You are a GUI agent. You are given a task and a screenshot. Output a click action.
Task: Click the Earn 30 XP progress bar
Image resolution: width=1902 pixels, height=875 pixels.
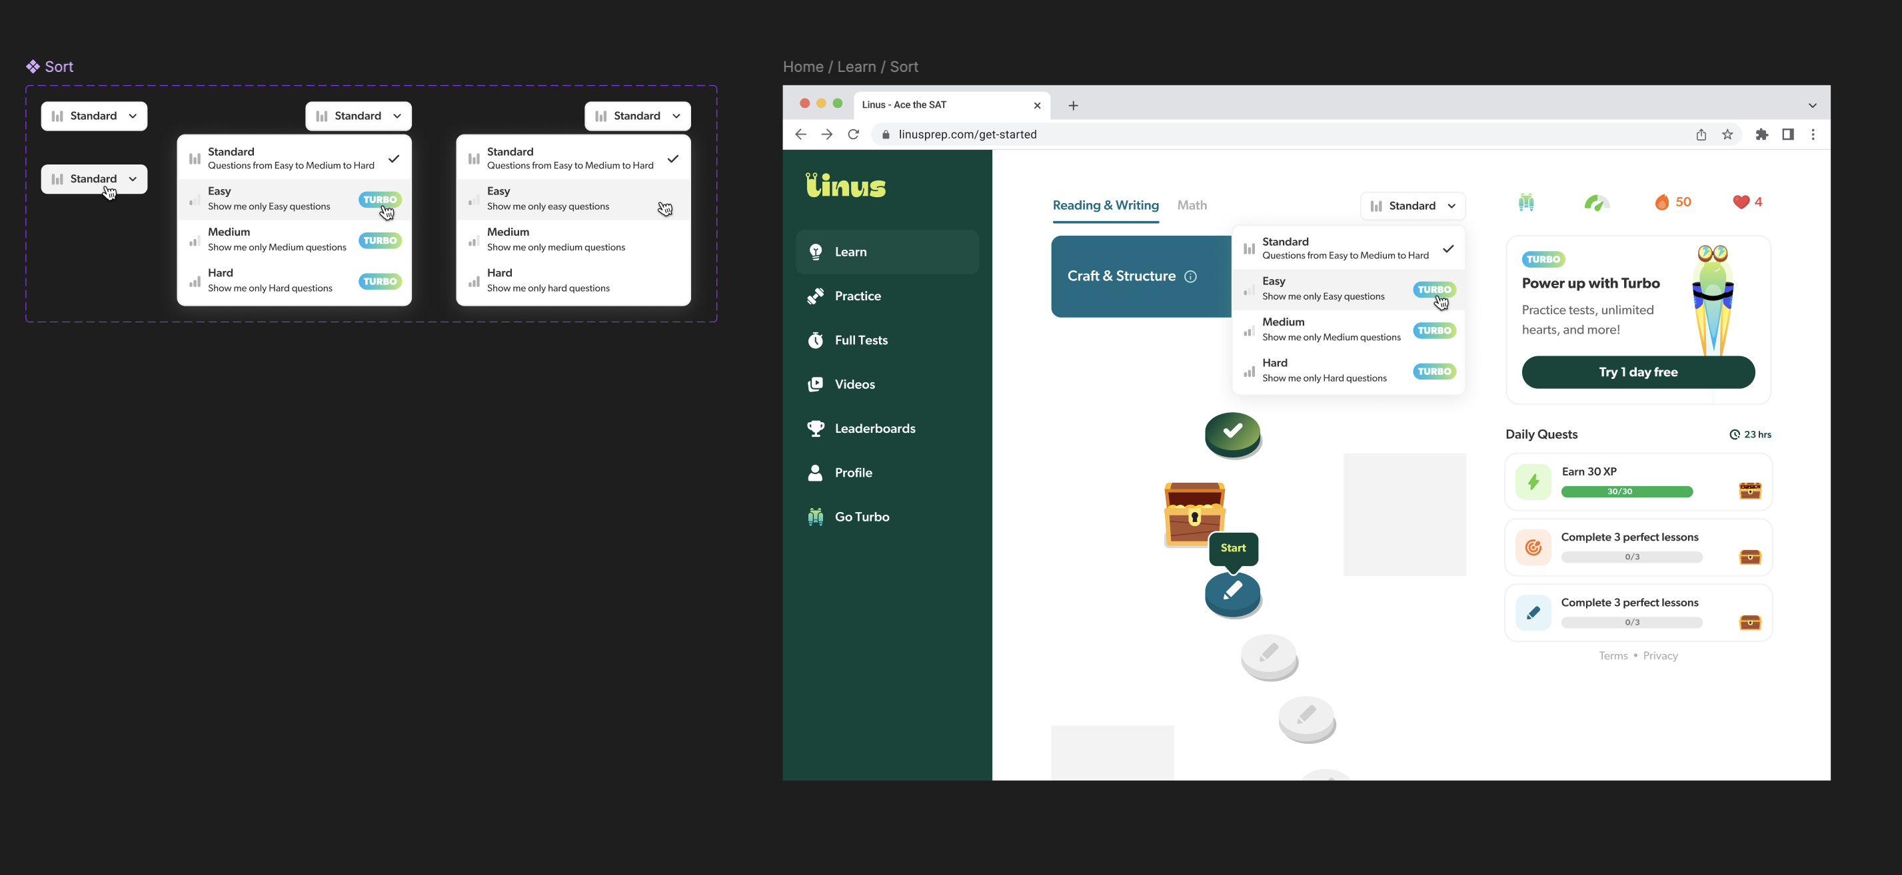pos(1627,491)
